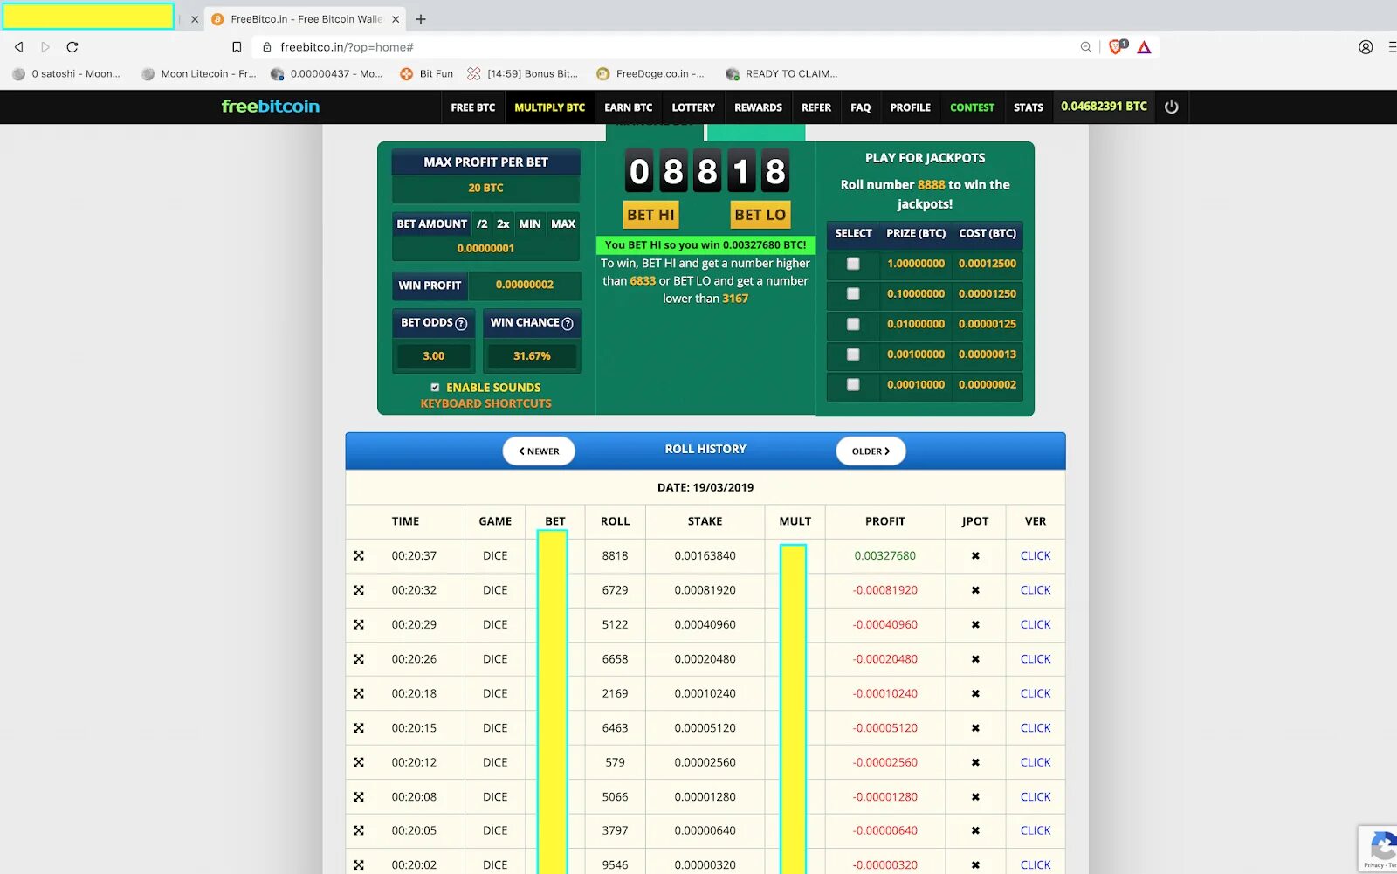Select the 0.10000000 BTC jackpot checkbox

click(853, 294)
